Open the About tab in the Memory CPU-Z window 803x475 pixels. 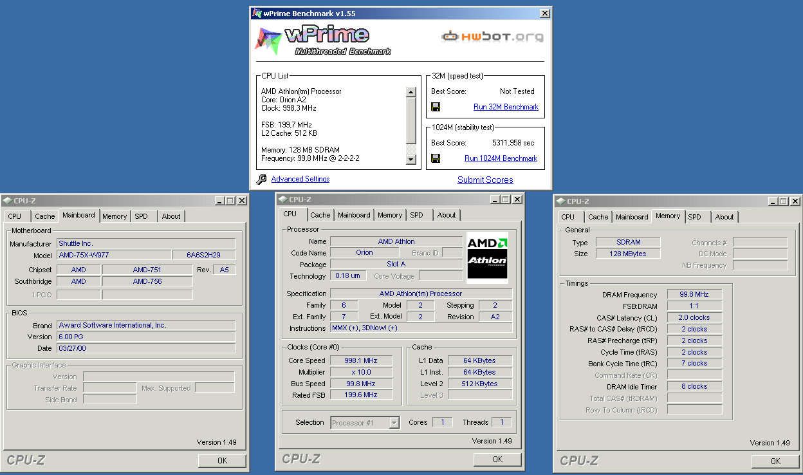coord(725,217)
